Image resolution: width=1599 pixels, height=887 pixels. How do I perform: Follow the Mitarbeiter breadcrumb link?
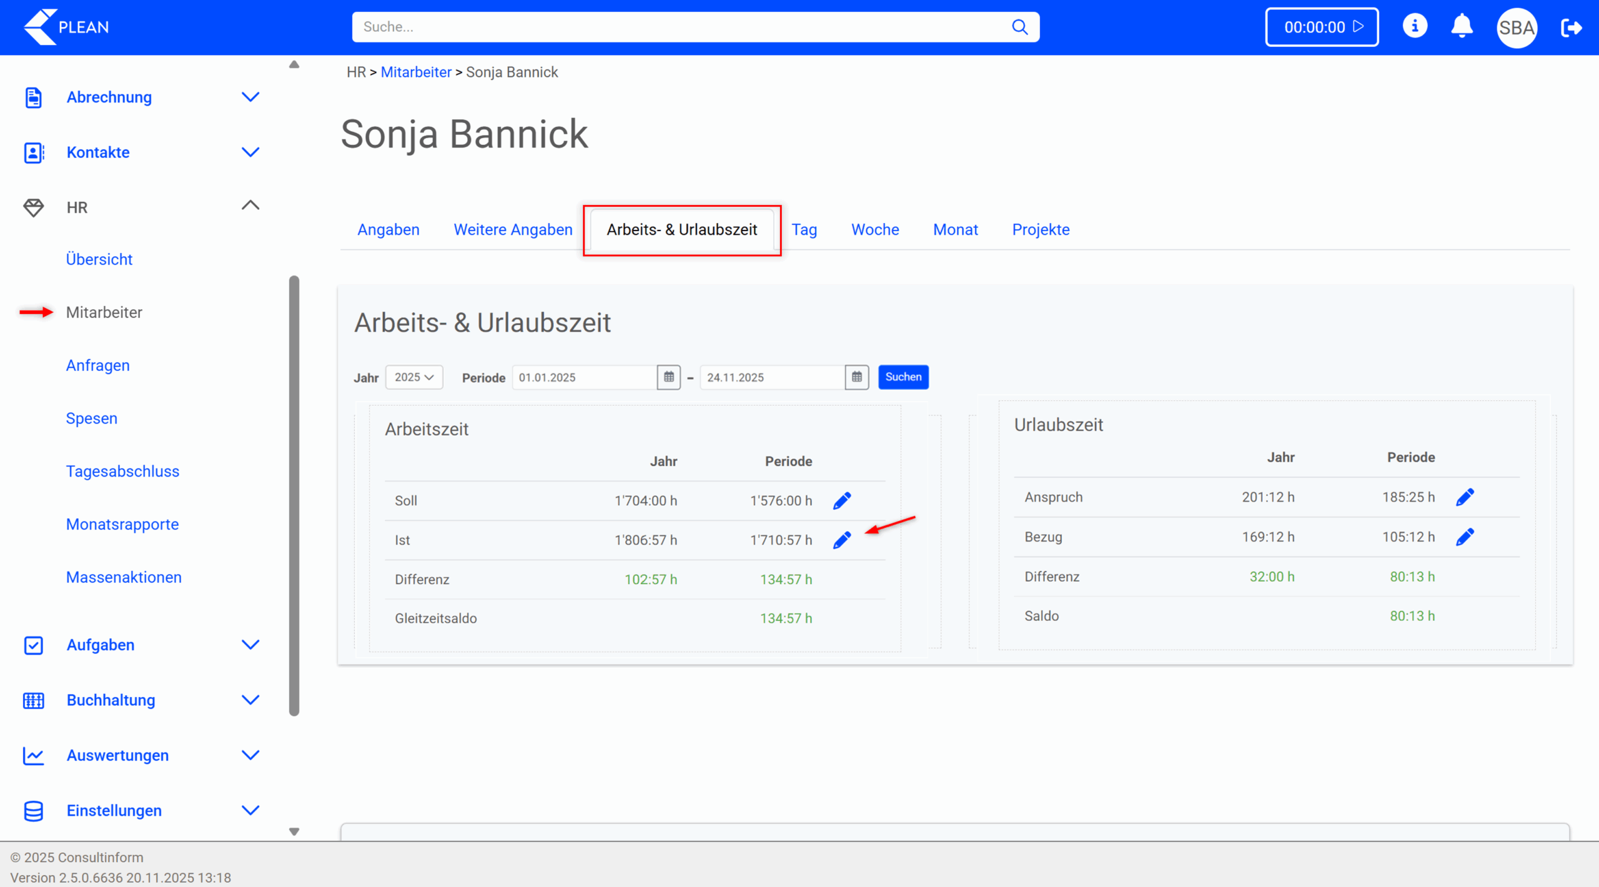coord(415,72)
